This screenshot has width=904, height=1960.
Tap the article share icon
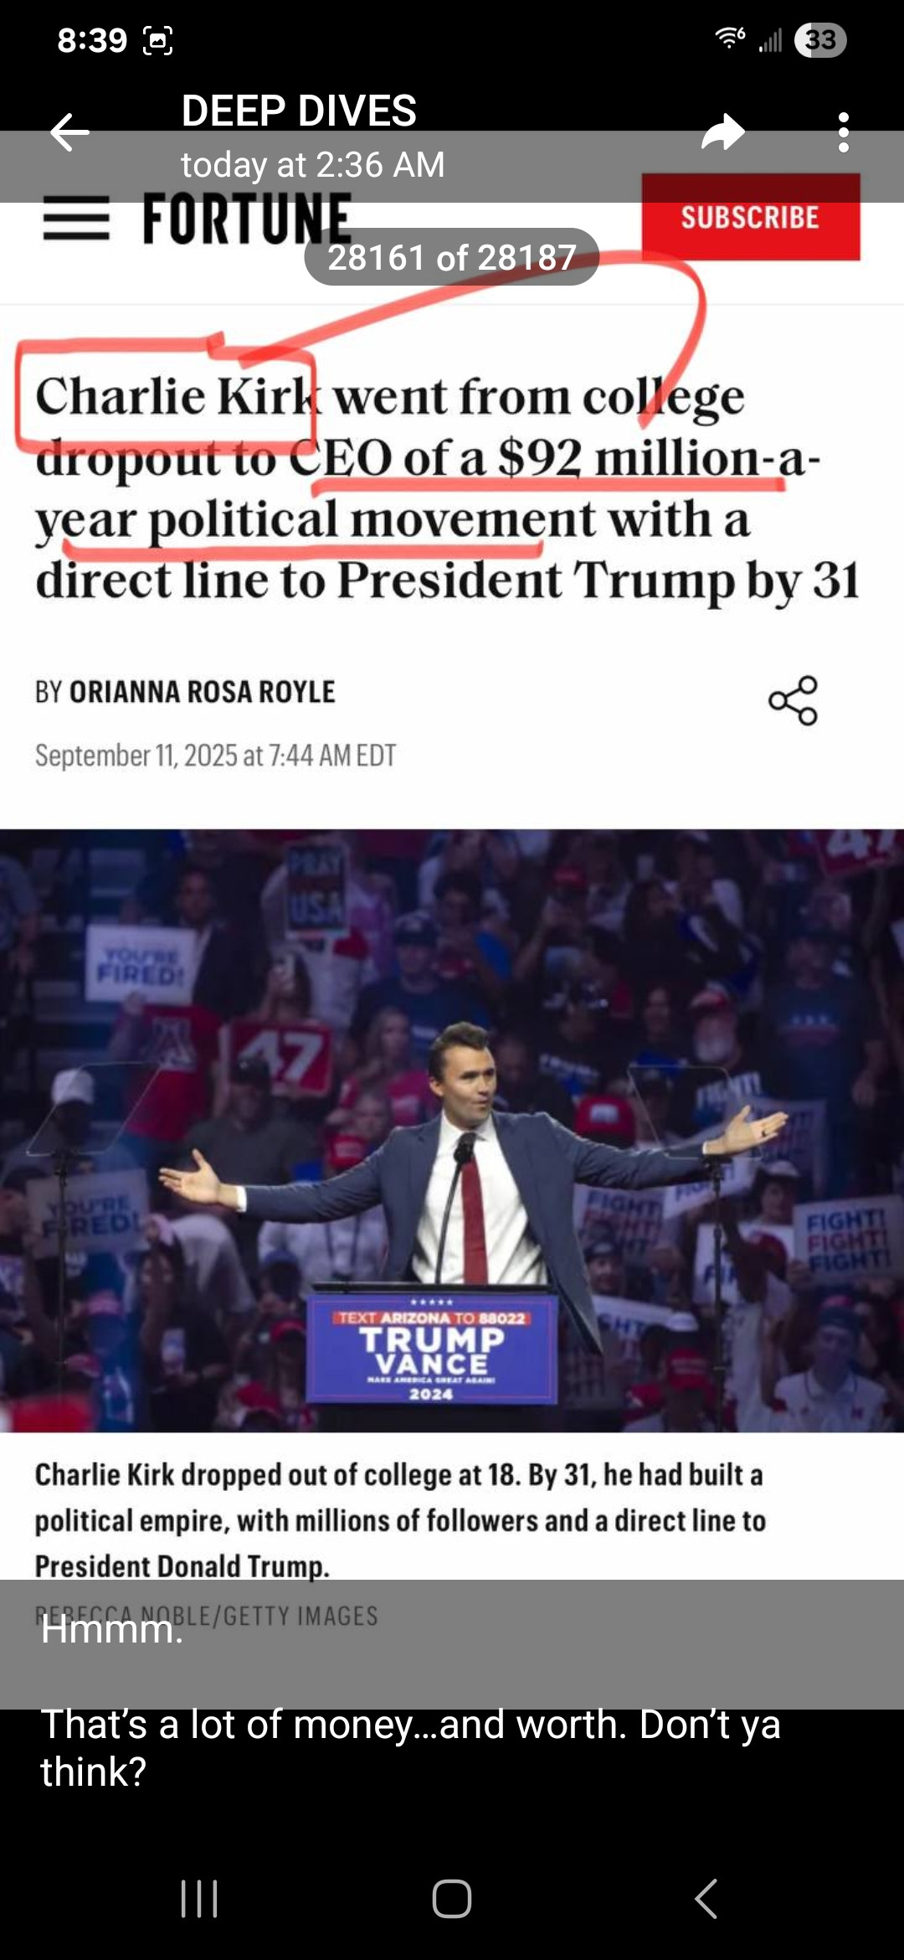(793, 700)
